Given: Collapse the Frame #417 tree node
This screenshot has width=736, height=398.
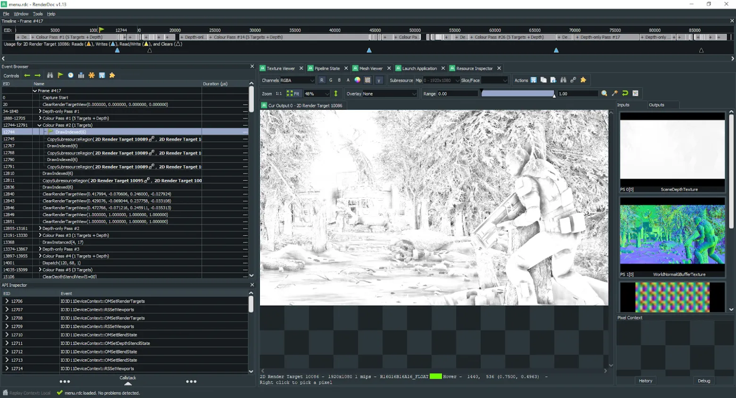Looking at the screenshot, I should point(35,90).
